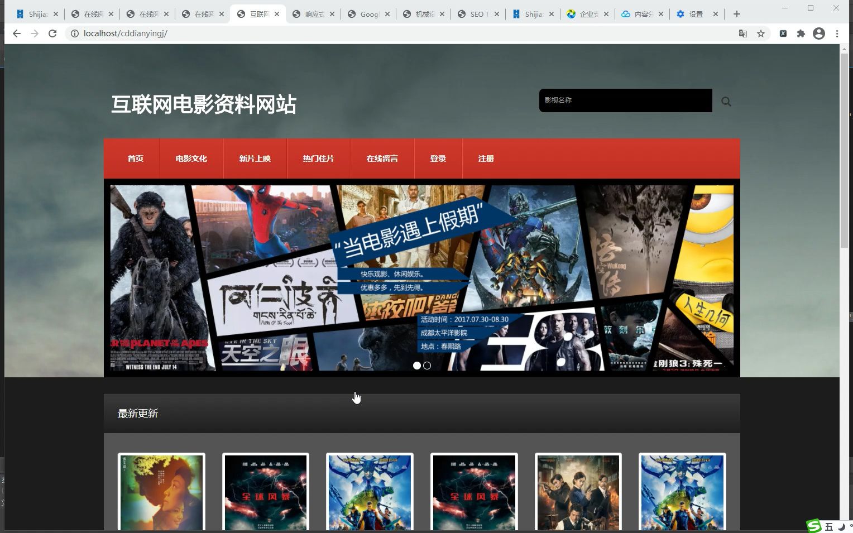Close the 内容 tab
Screen dimensions: 853x533
coord(661,14)
